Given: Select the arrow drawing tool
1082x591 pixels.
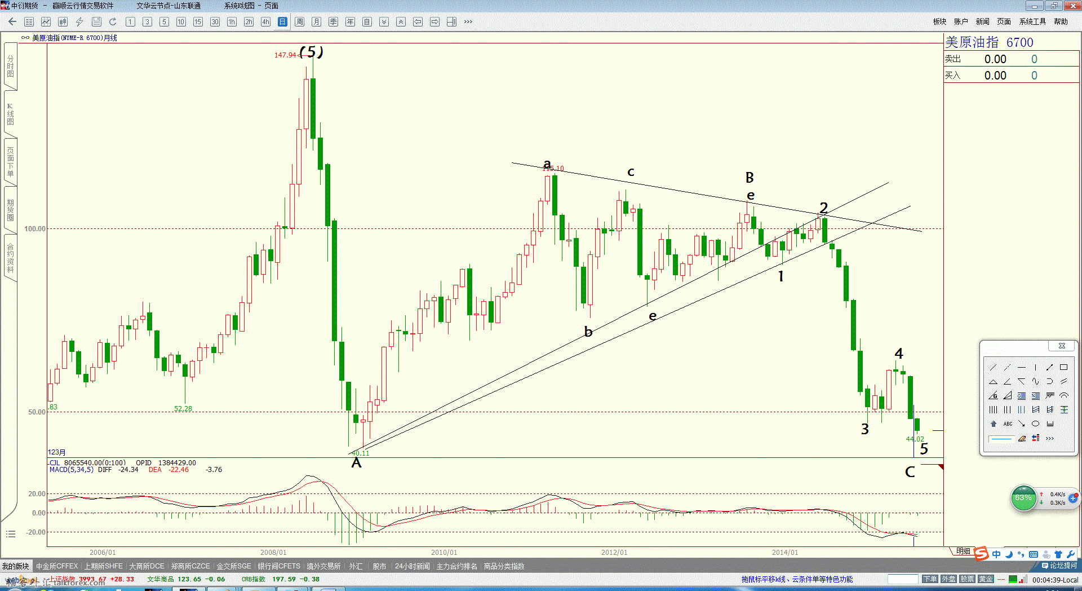Looking at the screenshot, I should (x=1021, y=424).
